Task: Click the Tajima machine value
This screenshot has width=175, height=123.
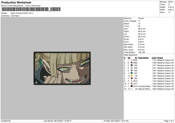Action: (x=141, y=18)
